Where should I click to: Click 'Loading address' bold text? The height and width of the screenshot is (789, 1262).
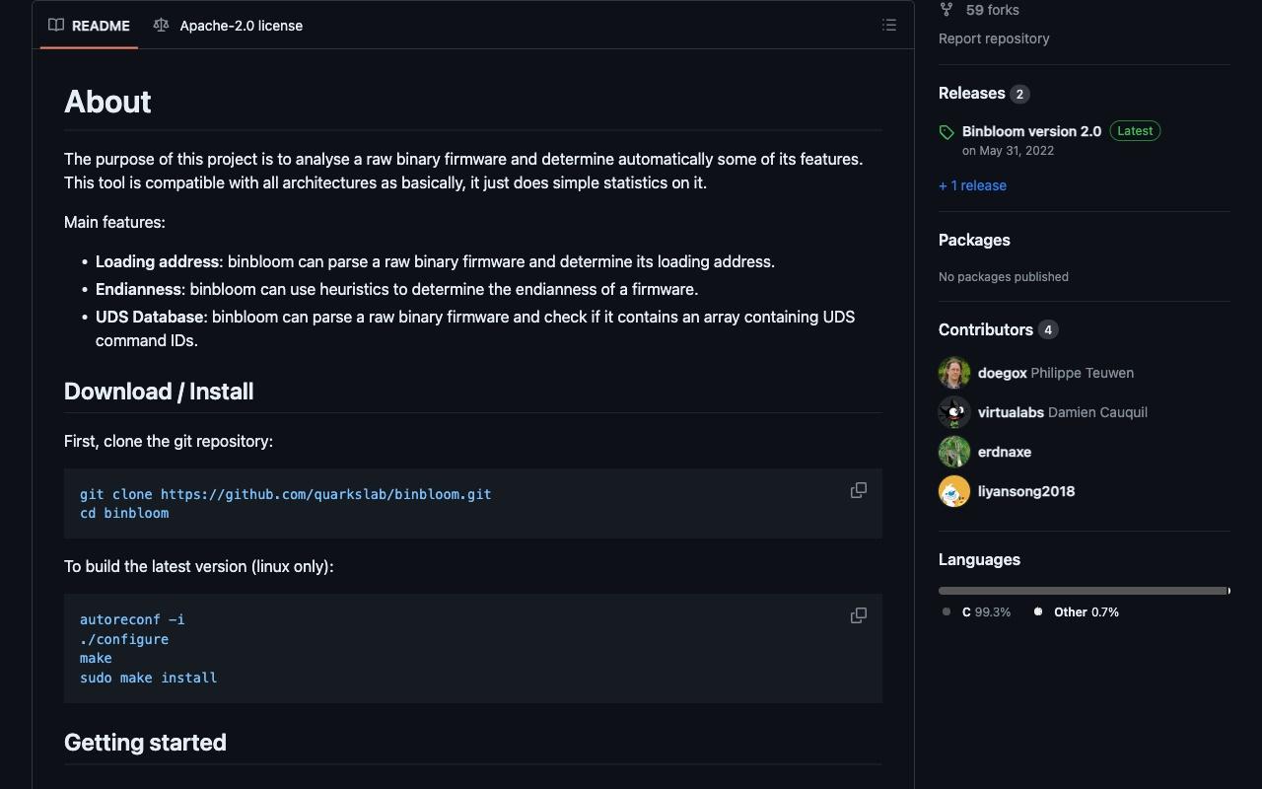click(157, 261)
